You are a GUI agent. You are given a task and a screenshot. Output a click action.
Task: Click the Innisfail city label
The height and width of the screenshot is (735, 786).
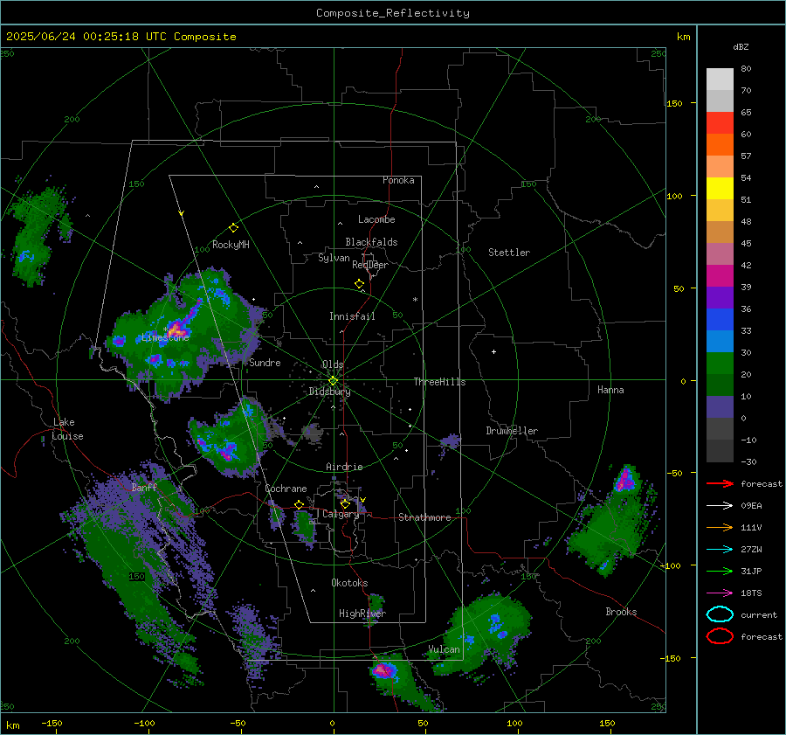[x=352, y=316]
